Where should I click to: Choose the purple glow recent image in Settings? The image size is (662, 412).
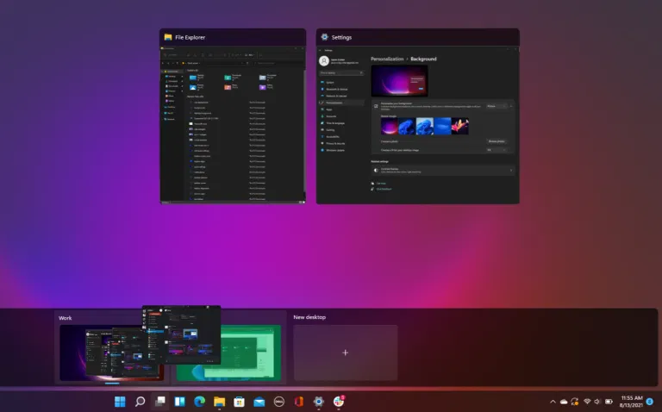390,126
